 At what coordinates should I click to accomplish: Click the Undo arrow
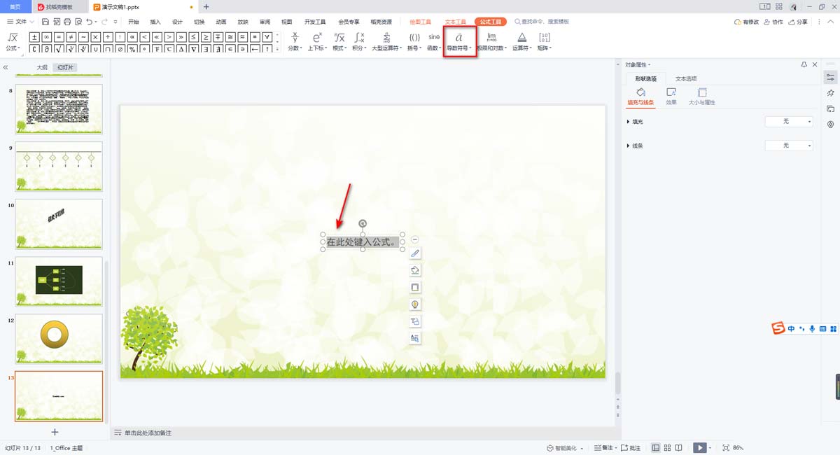[x=88, y=22]
